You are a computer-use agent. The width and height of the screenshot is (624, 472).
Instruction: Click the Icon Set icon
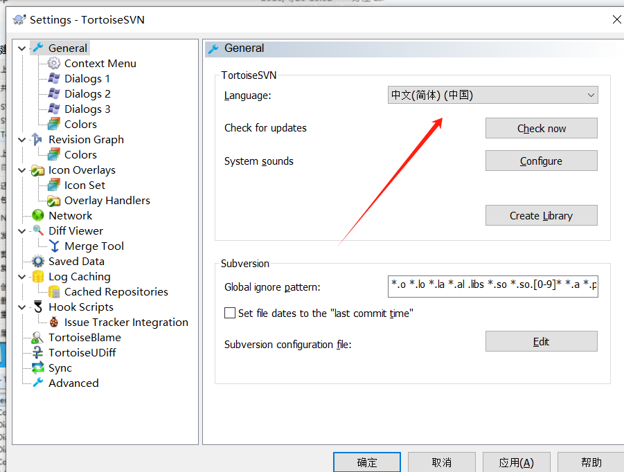54,185
